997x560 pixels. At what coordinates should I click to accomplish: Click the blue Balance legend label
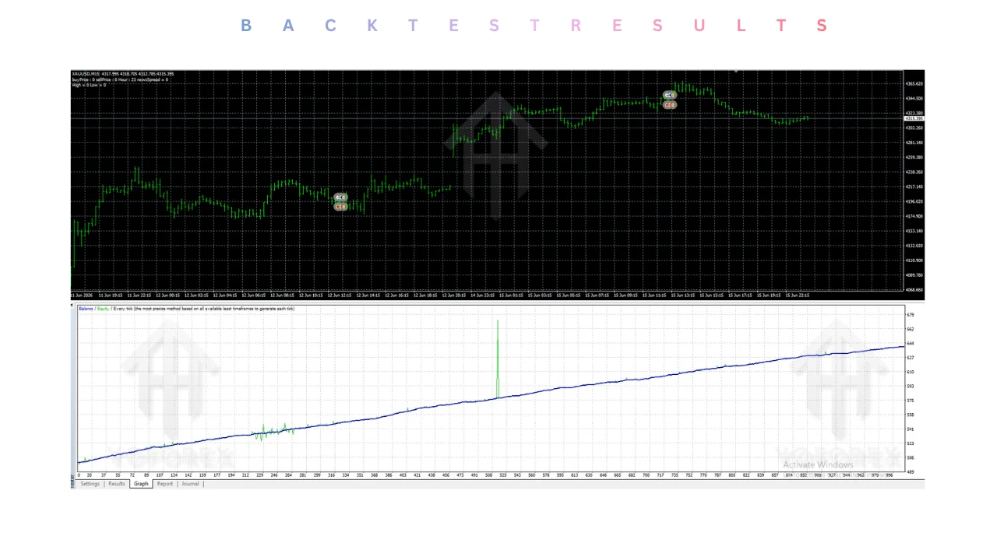pyautogui.click(x=86, y=309)
